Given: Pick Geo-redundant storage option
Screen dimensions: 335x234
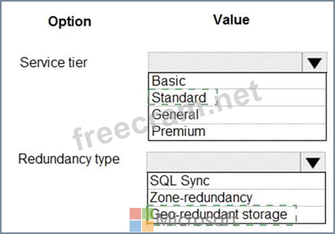Looking at the screenshot, I should click(x=220, y=214).
